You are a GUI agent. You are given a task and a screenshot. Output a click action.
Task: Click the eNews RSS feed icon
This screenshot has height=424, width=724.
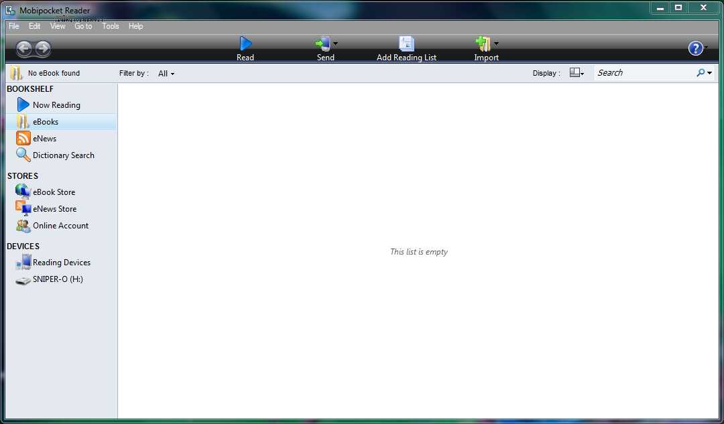click(x=23, y=139)
